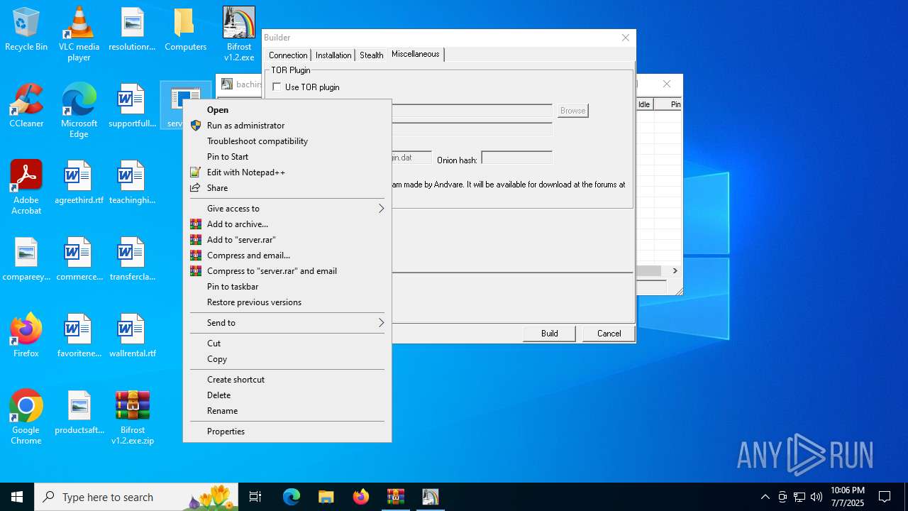
Task: Select compareey... image file icon
Action: 26,260
